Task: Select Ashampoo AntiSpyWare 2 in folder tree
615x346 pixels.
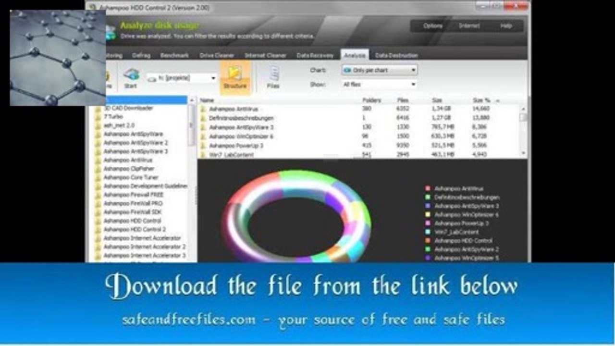Action: coord(135,143)
